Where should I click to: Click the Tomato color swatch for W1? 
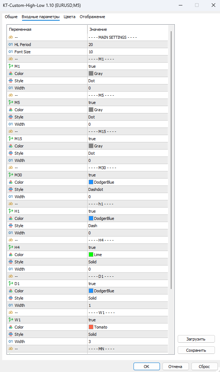91,327
